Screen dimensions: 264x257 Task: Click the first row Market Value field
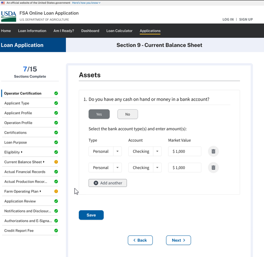pyautogui.click(x=185, y=151)
